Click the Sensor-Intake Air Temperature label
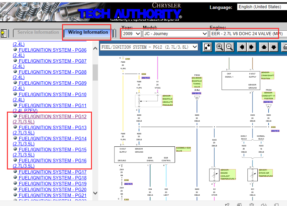 pos(266,173)
